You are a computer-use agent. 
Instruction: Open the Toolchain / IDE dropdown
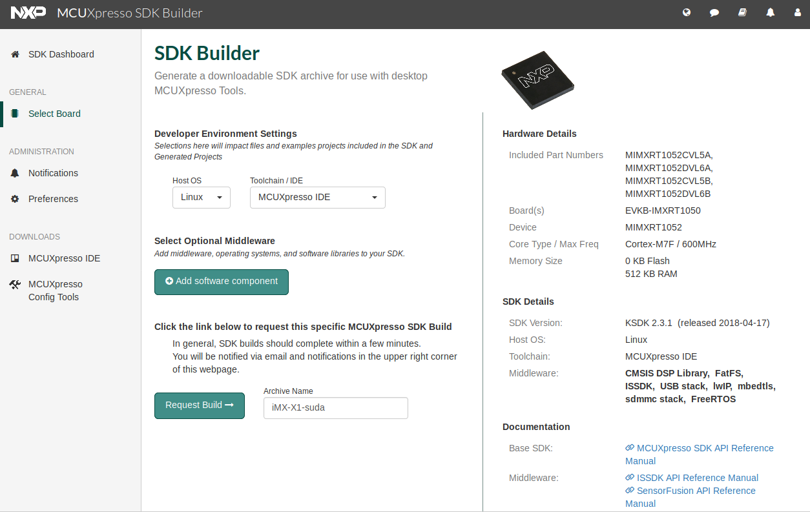[318, 198]
